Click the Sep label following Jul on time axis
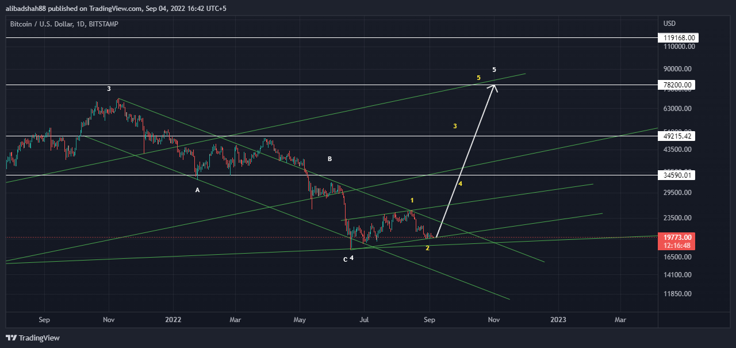Image resolution: width=736 pixels, height=348 pixels. [x=430, y=319]
